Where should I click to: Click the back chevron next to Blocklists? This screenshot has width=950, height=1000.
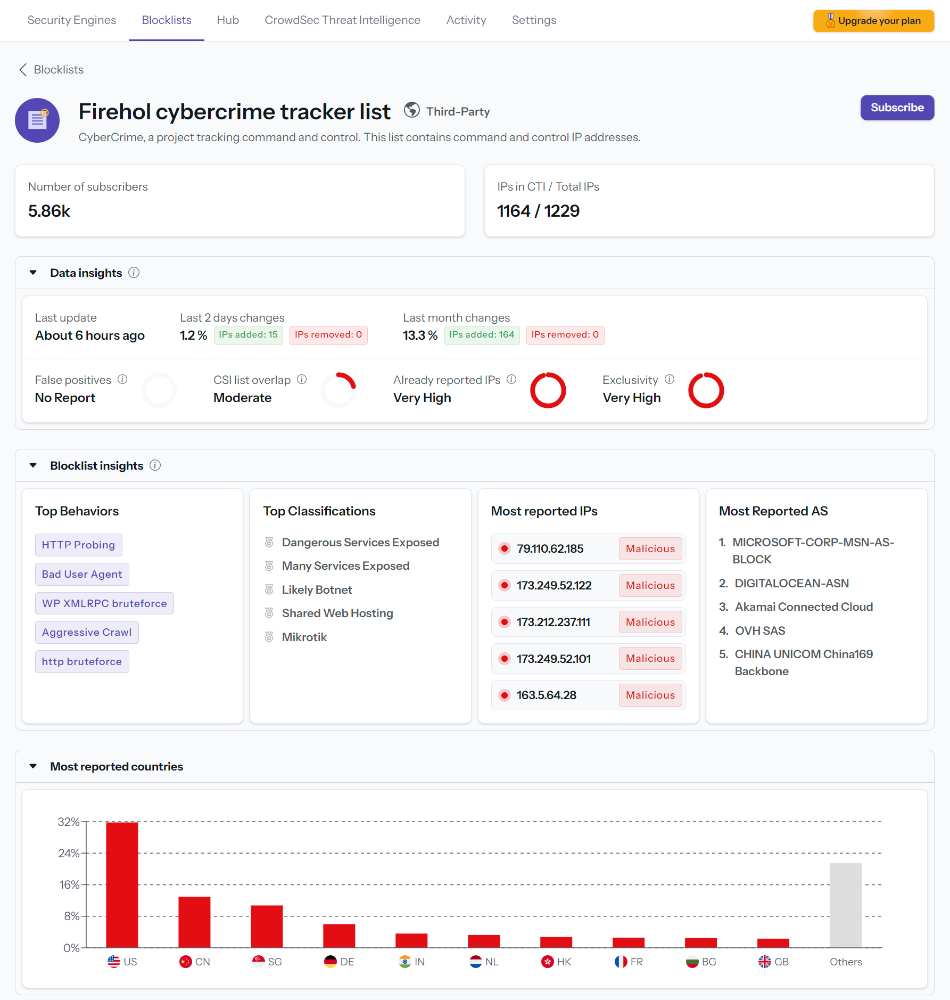tap(23, 70)
